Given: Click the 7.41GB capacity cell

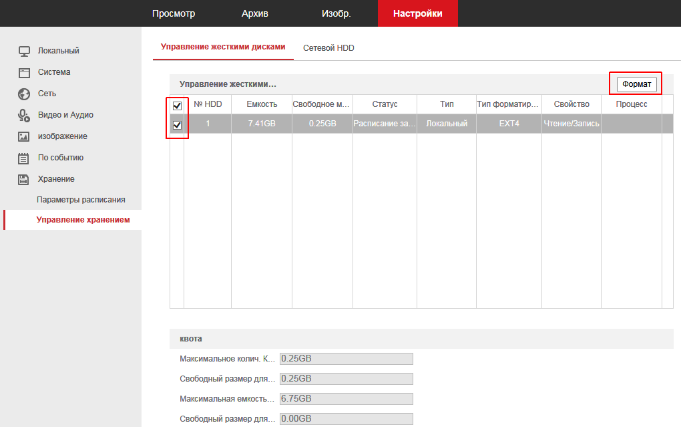Looking at the screenshot, I should coord(262,124).
